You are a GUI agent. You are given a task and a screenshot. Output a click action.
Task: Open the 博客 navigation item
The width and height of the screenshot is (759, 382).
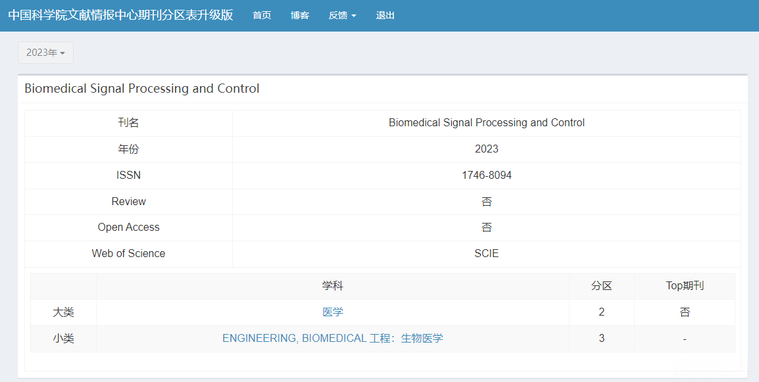[300, 16]
